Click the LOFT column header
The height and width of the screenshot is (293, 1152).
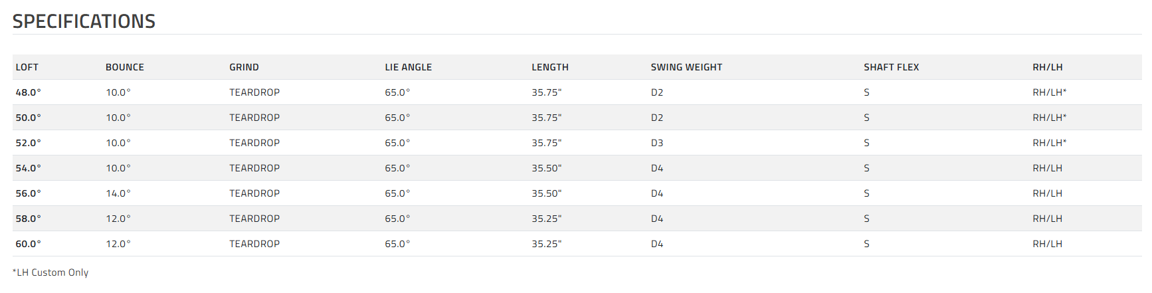pos(27,67)
